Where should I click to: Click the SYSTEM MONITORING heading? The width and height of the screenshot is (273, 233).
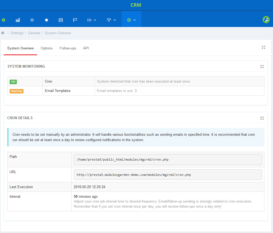pos(26,66)
